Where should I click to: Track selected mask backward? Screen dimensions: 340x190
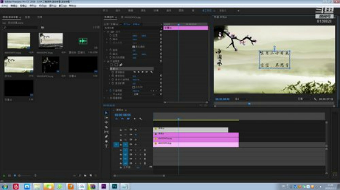click(138, 72)
